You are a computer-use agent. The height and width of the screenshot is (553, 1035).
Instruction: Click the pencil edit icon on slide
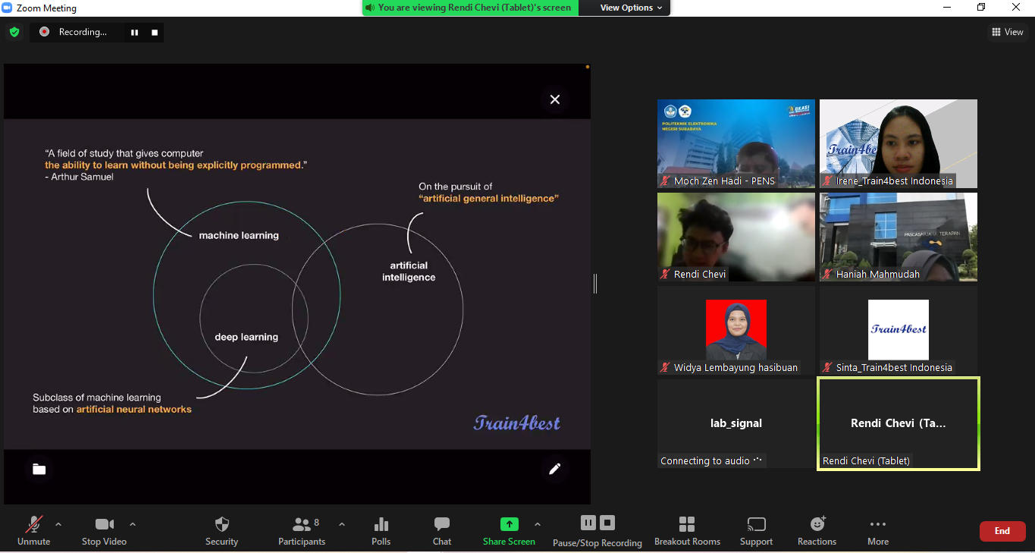click(555, 469)
